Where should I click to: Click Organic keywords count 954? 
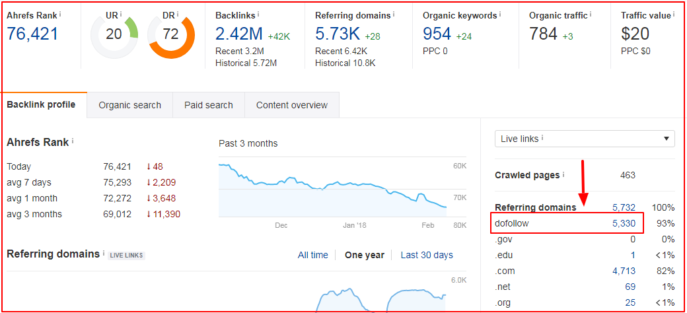click(x=437, y=34)
